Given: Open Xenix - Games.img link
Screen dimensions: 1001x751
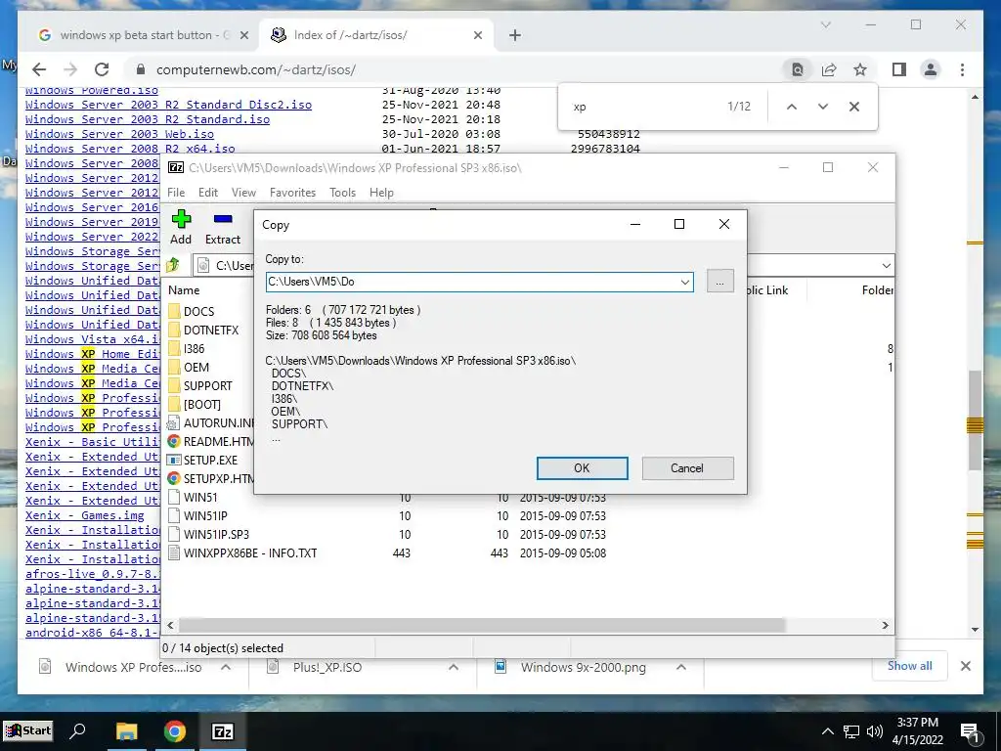Looking at the screenshot, I should [x=85, y=515].
